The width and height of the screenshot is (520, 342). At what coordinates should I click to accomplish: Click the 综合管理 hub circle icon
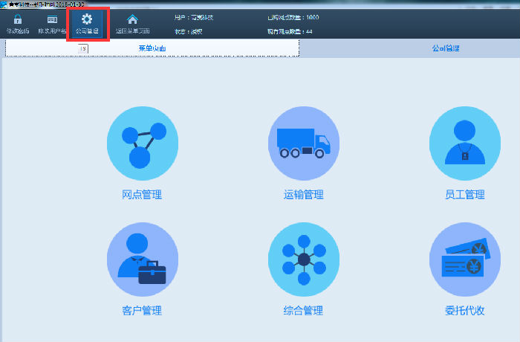tap(303, 258)
